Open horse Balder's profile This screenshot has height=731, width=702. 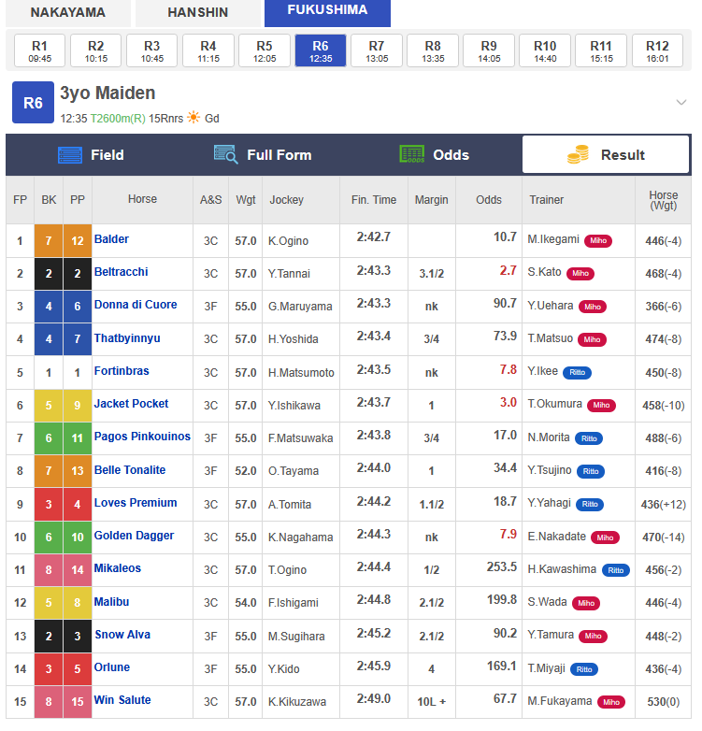pyautogui.click(x=111, y=239)
